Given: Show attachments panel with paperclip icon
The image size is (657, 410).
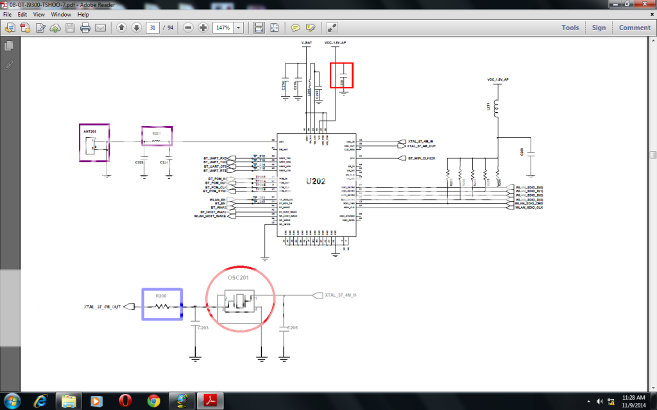Looking at the screenshot, I should pyautogui.click(x=9, y=65).
